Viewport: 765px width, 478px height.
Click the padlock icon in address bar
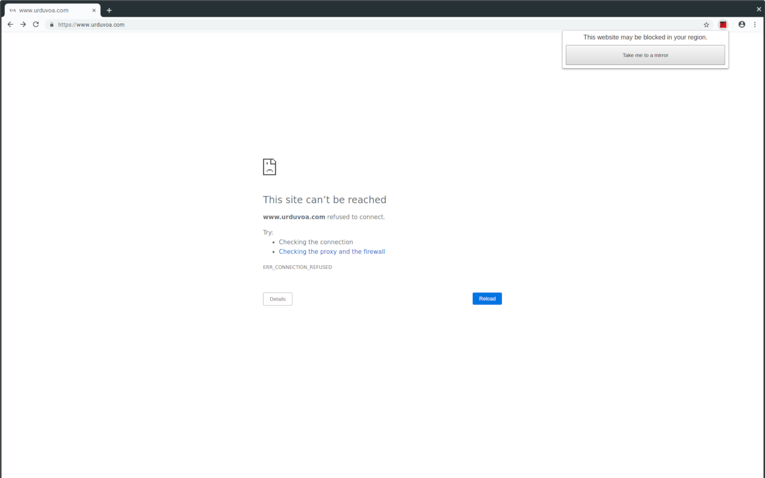tap(52, 24)
